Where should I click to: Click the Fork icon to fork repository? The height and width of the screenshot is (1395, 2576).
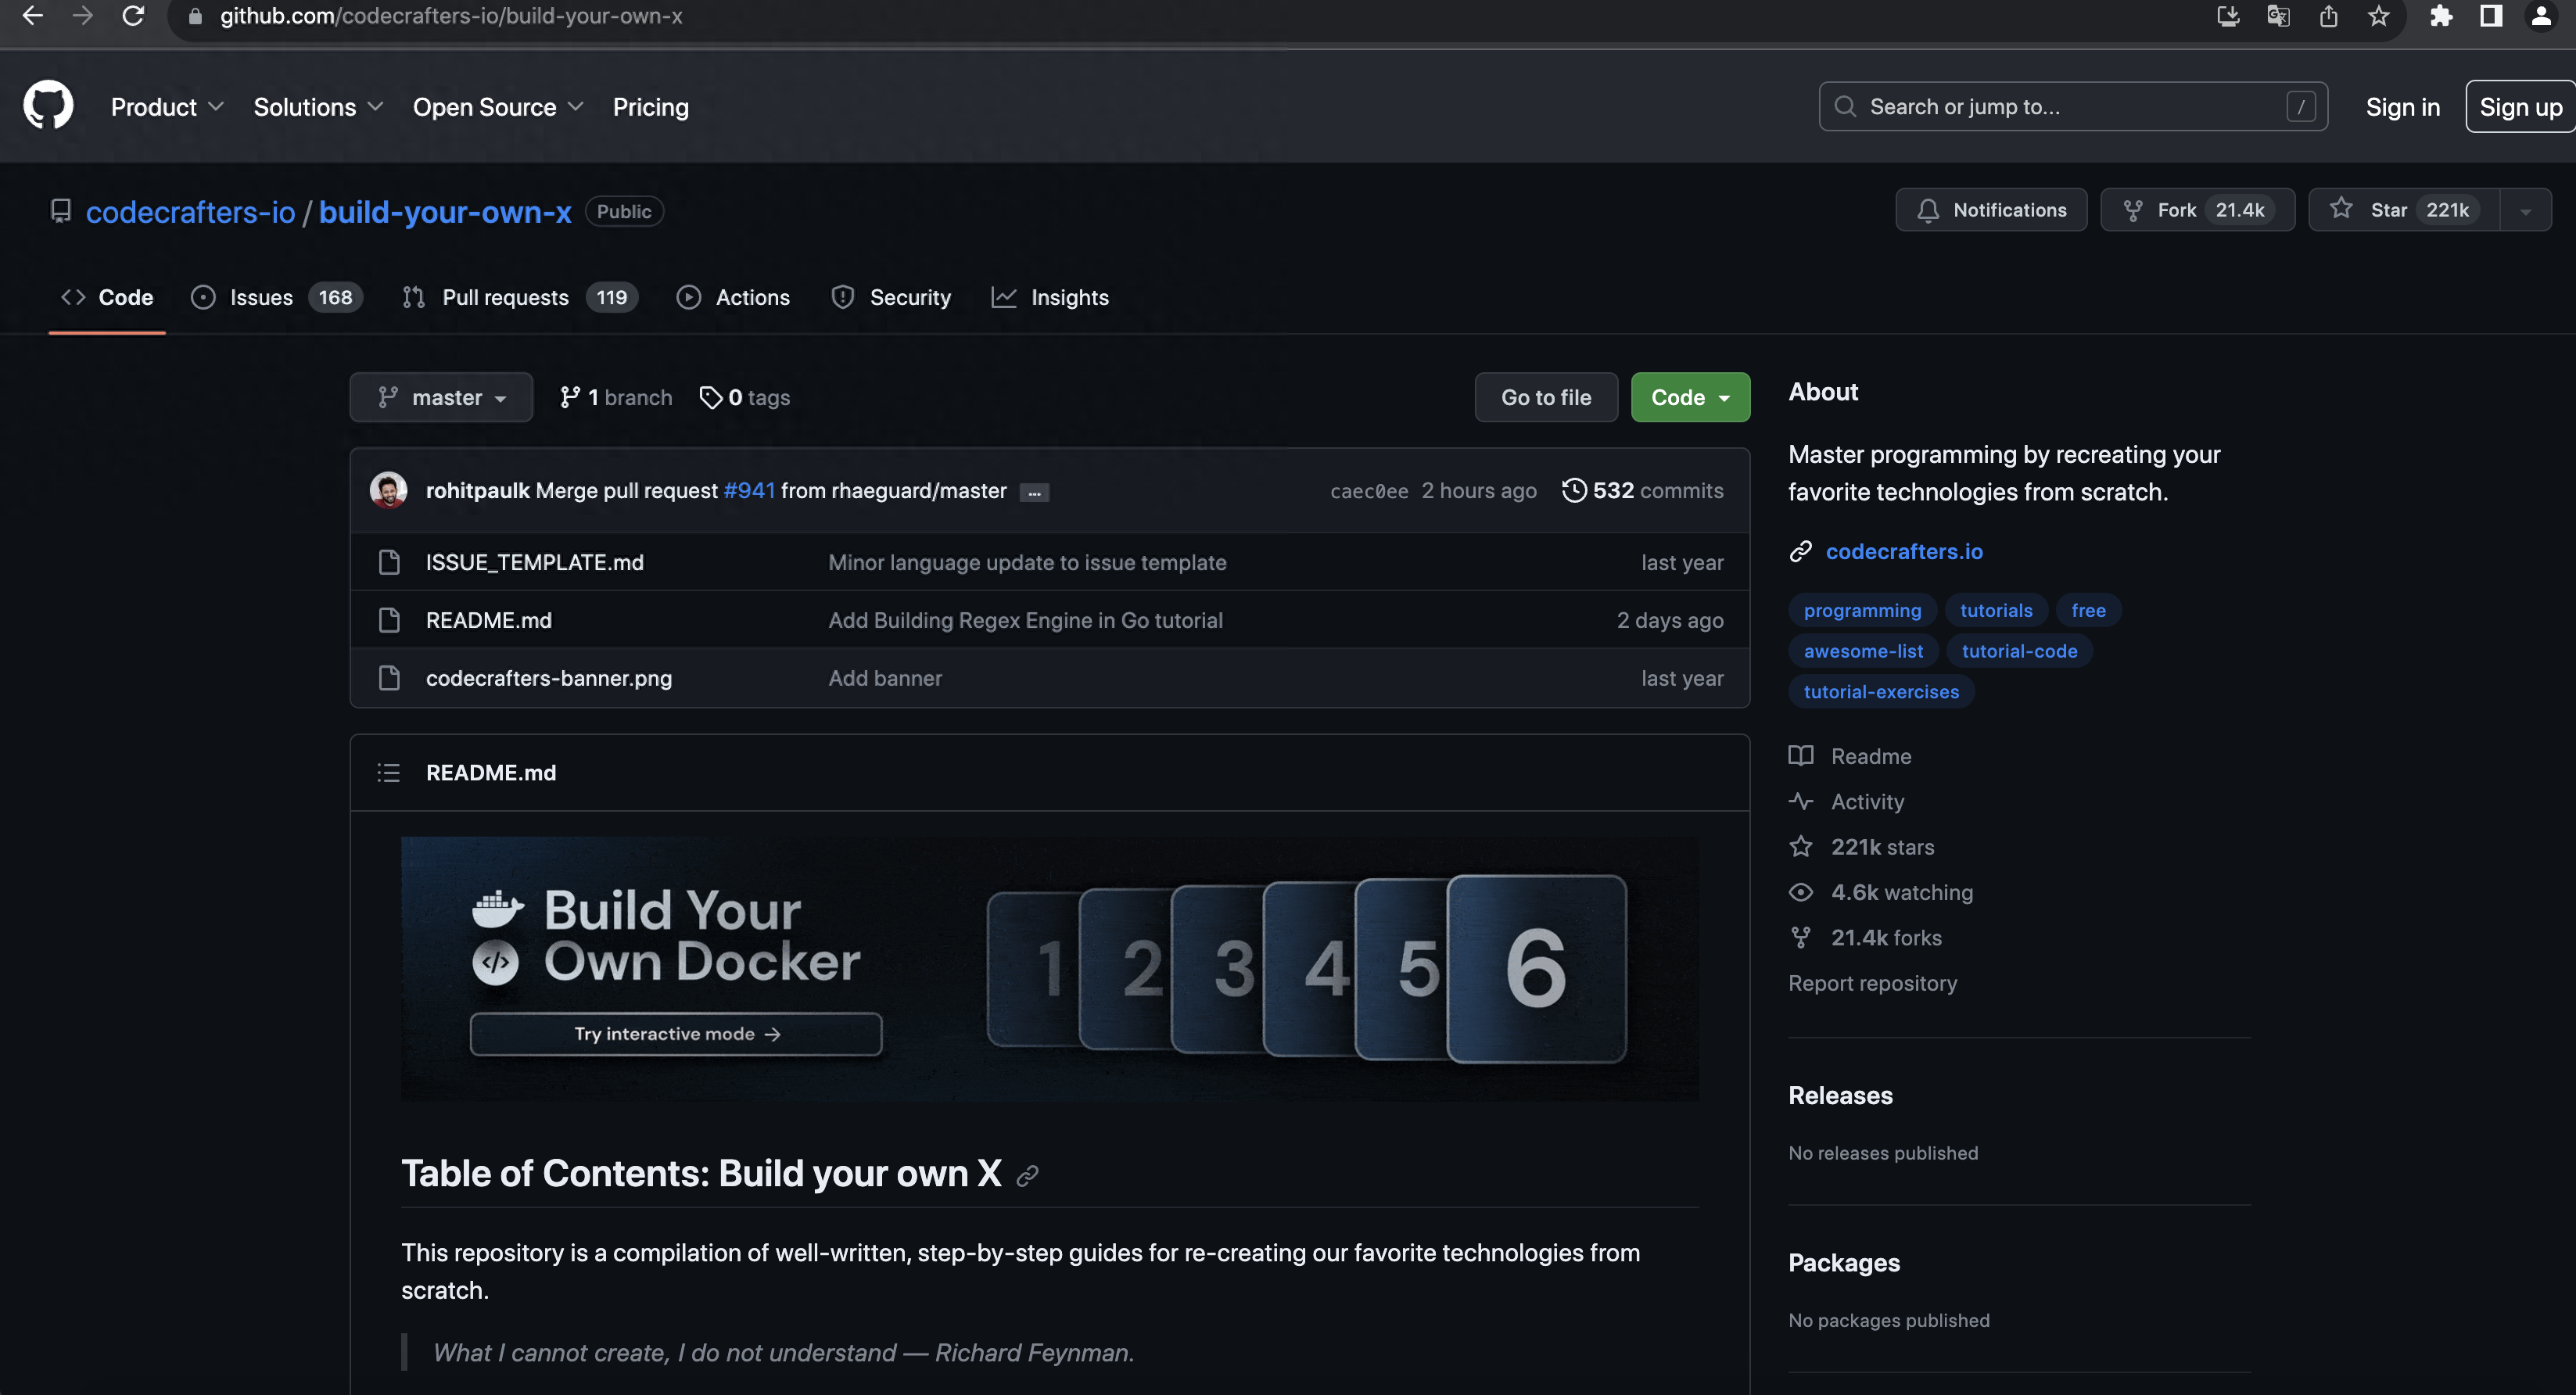click(x=2135, y=210)
